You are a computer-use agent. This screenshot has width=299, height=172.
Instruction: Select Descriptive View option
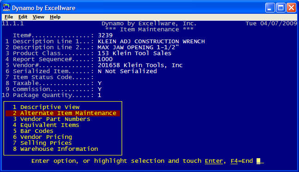coord(46,107)
